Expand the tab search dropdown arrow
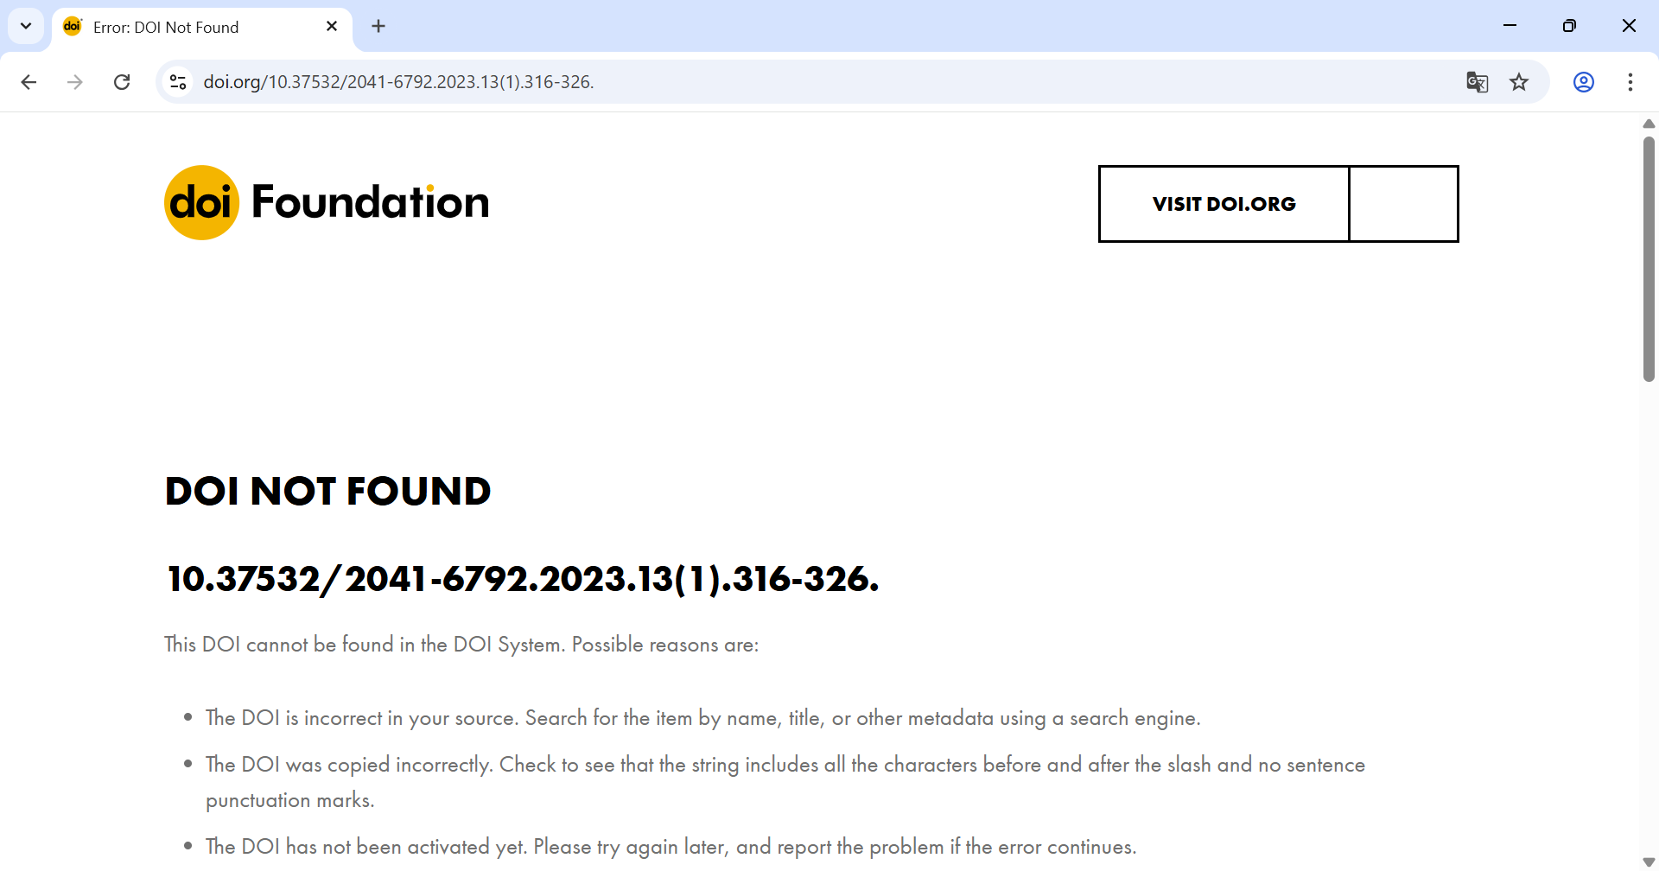The width and height of the screenshot is (1659, 871). [x=26, y=26]
